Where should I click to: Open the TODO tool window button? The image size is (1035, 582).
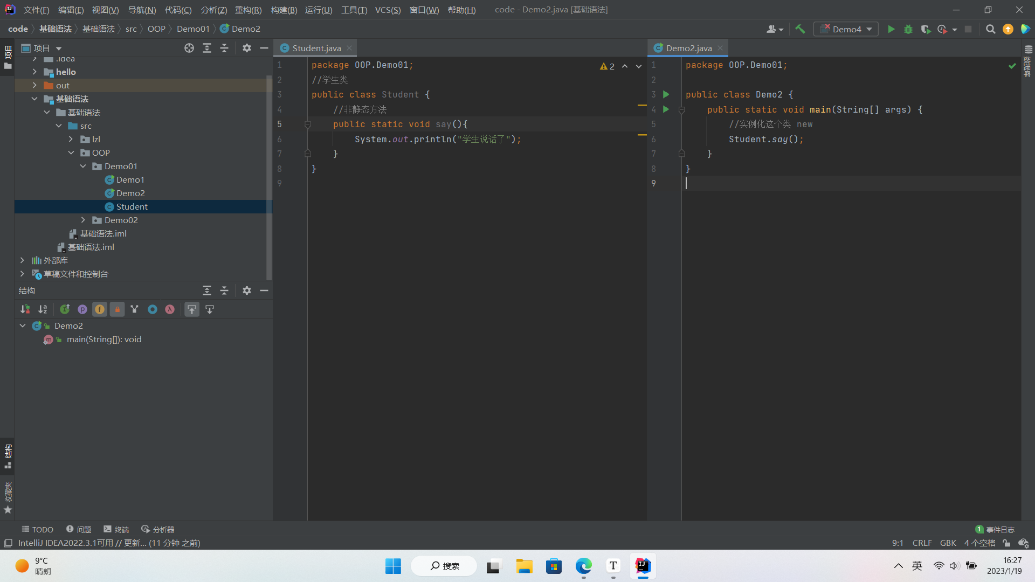tap(37, 529)
